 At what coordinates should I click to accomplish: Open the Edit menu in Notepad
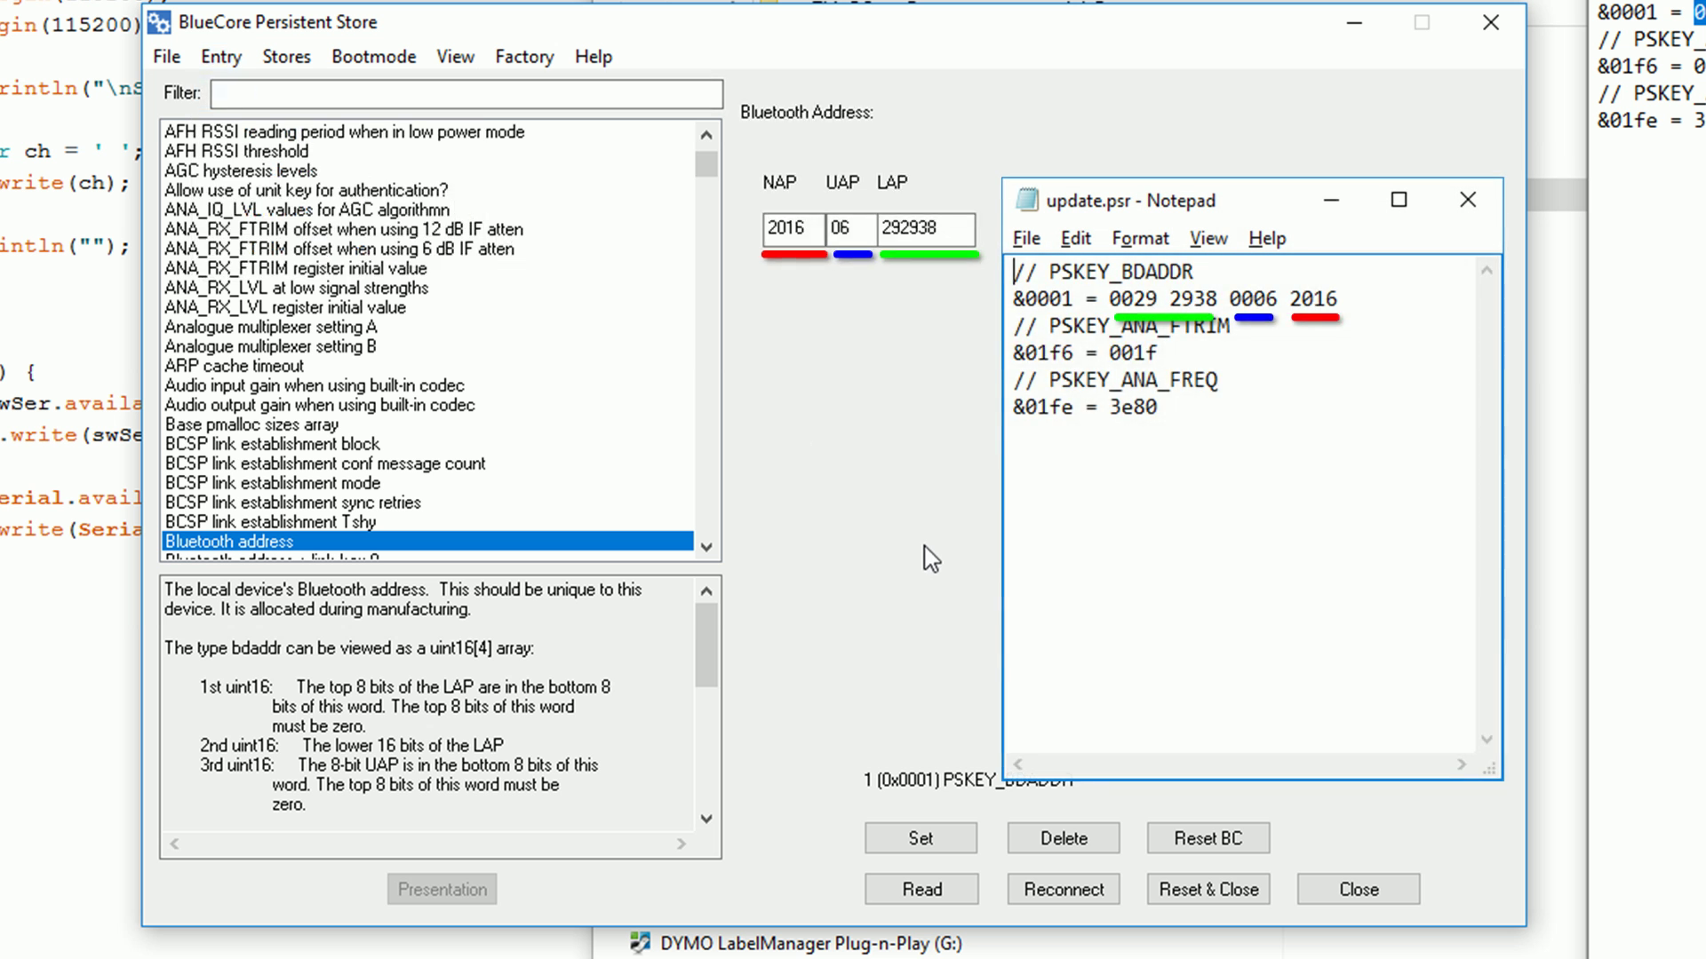pos(1075,238)
